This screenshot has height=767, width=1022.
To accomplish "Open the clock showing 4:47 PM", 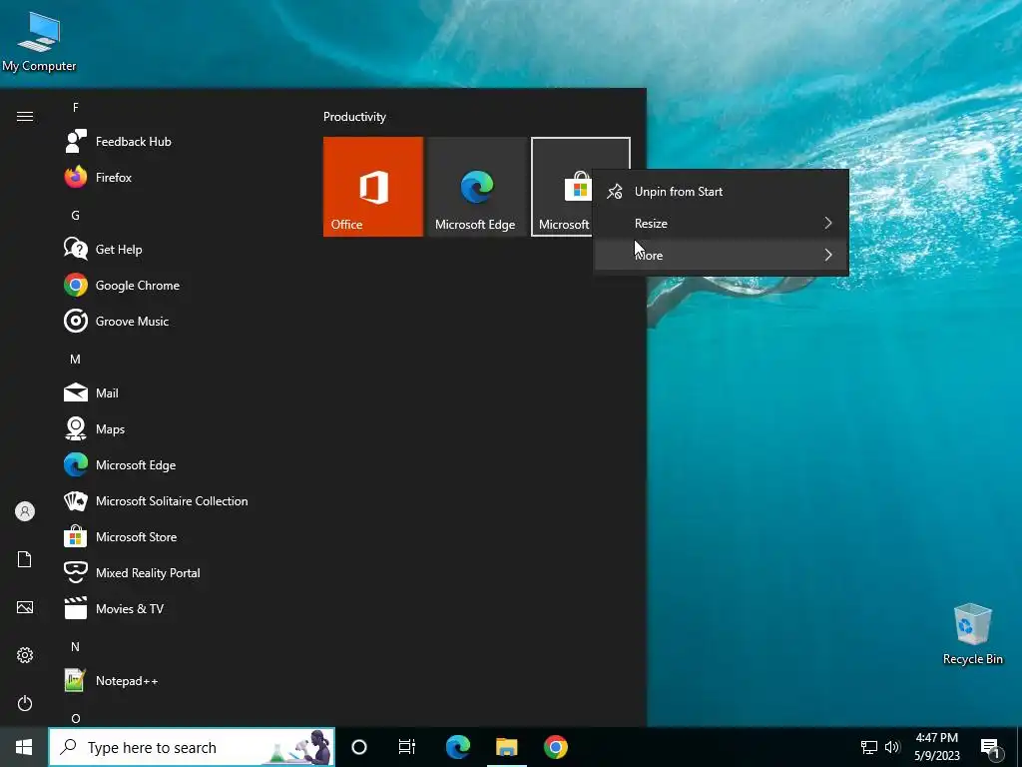I will [936, 747].
